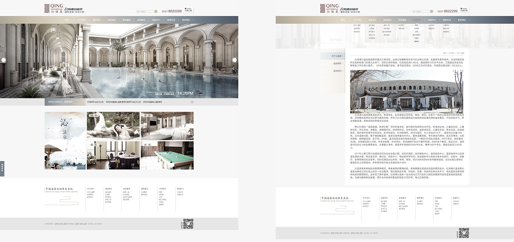Click the QR code in the left page footer

[x=188, y=224]
